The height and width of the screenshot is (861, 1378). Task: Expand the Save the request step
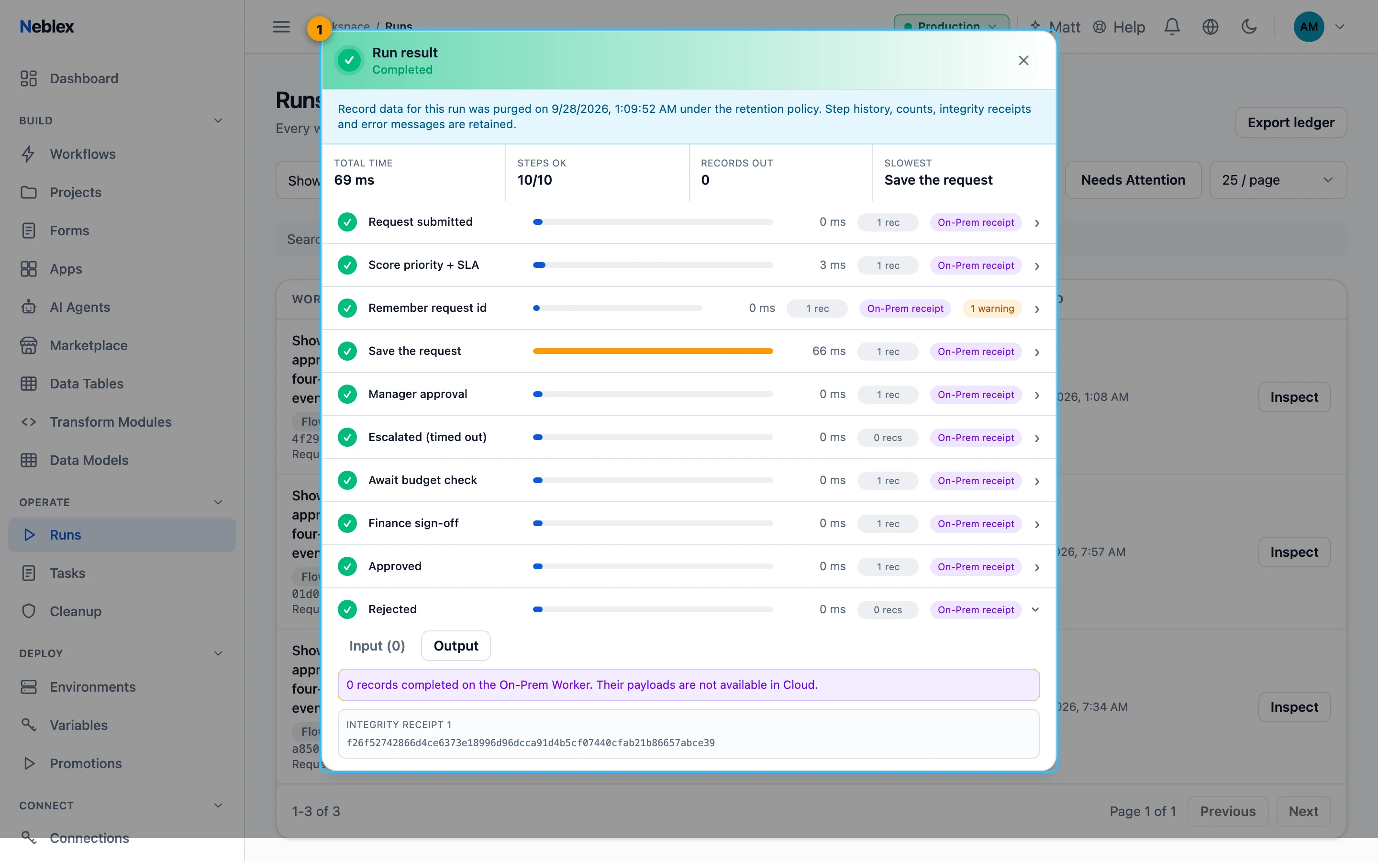tap(1037, 352)
